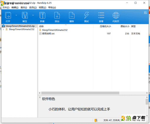Click the comment pane vertical scrollbar thumb
Screen dimensions: 150x124
147,102
